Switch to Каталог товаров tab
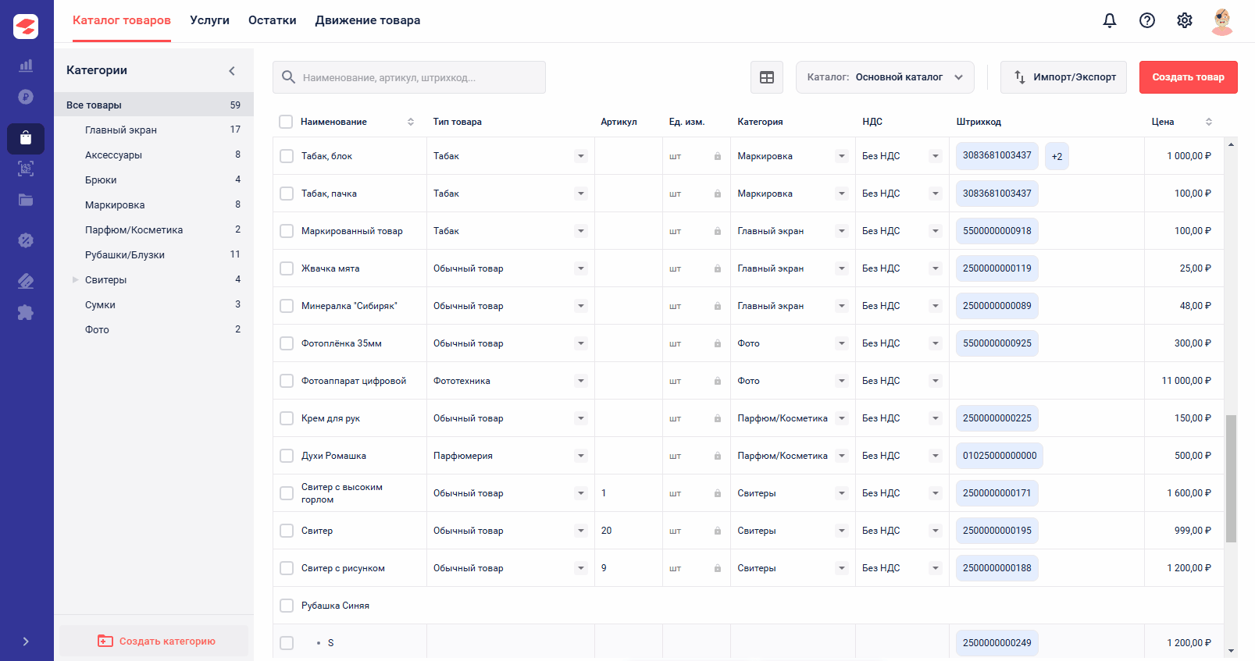 (x=122, y=20)
